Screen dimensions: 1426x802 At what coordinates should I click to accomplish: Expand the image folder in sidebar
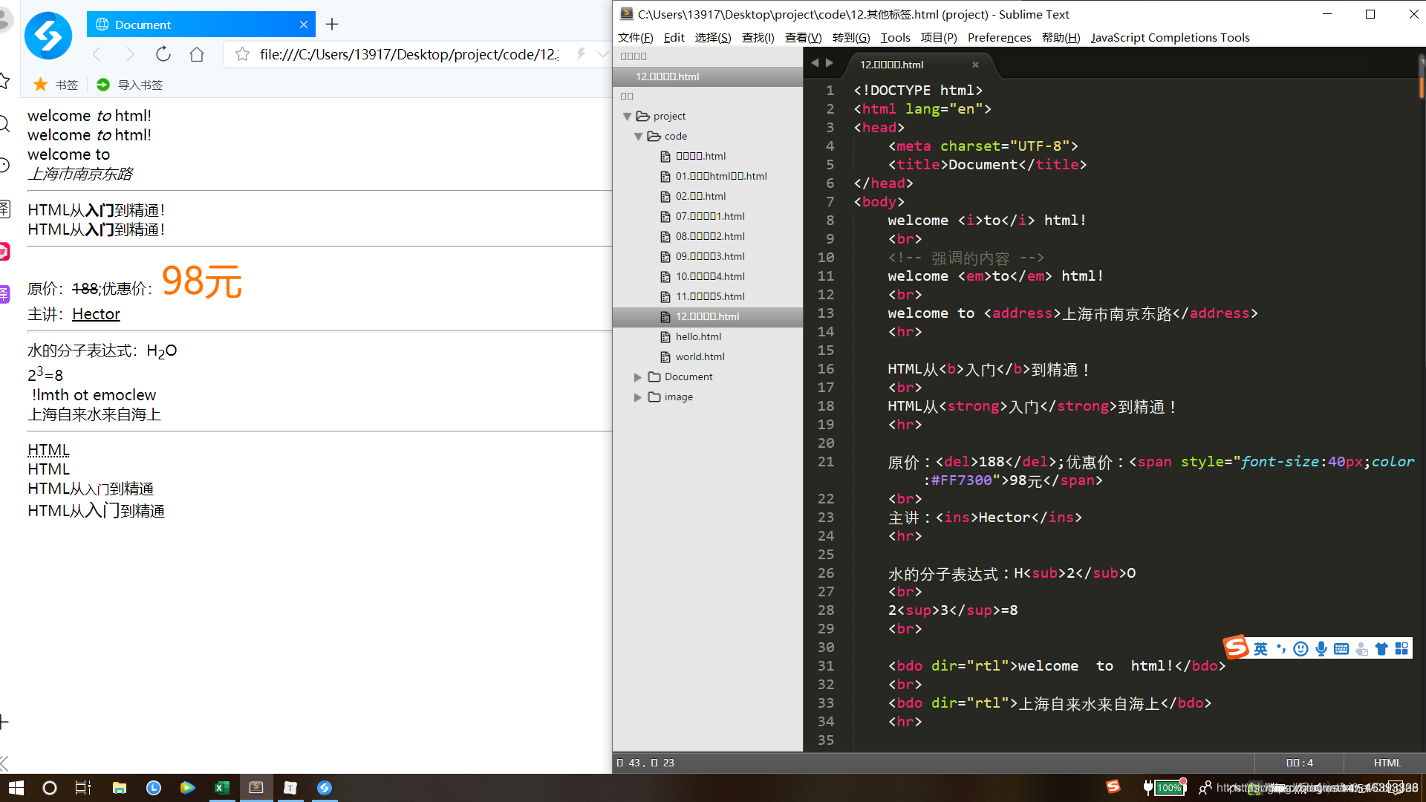coord(637,397)
